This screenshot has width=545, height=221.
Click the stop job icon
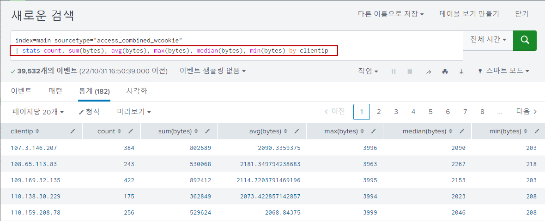410,72
